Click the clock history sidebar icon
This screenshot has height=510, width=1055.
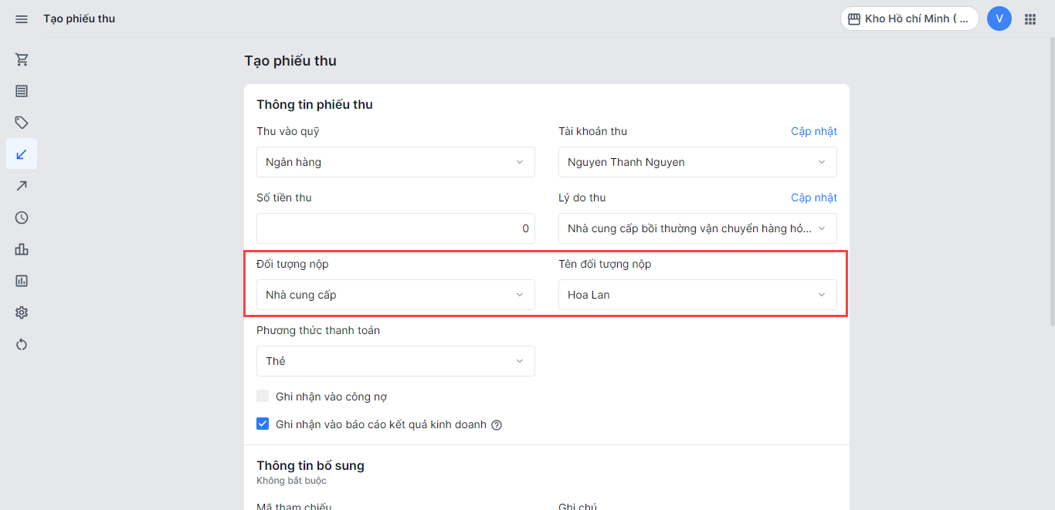22,218
